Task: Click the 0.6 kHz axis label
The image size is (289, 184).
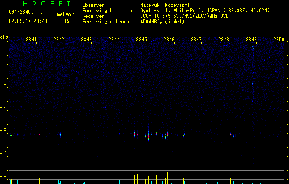Action: 4,175
